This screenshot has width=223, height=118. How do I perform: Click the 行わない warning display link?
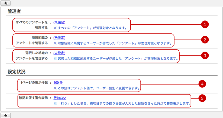click(60, 98)
